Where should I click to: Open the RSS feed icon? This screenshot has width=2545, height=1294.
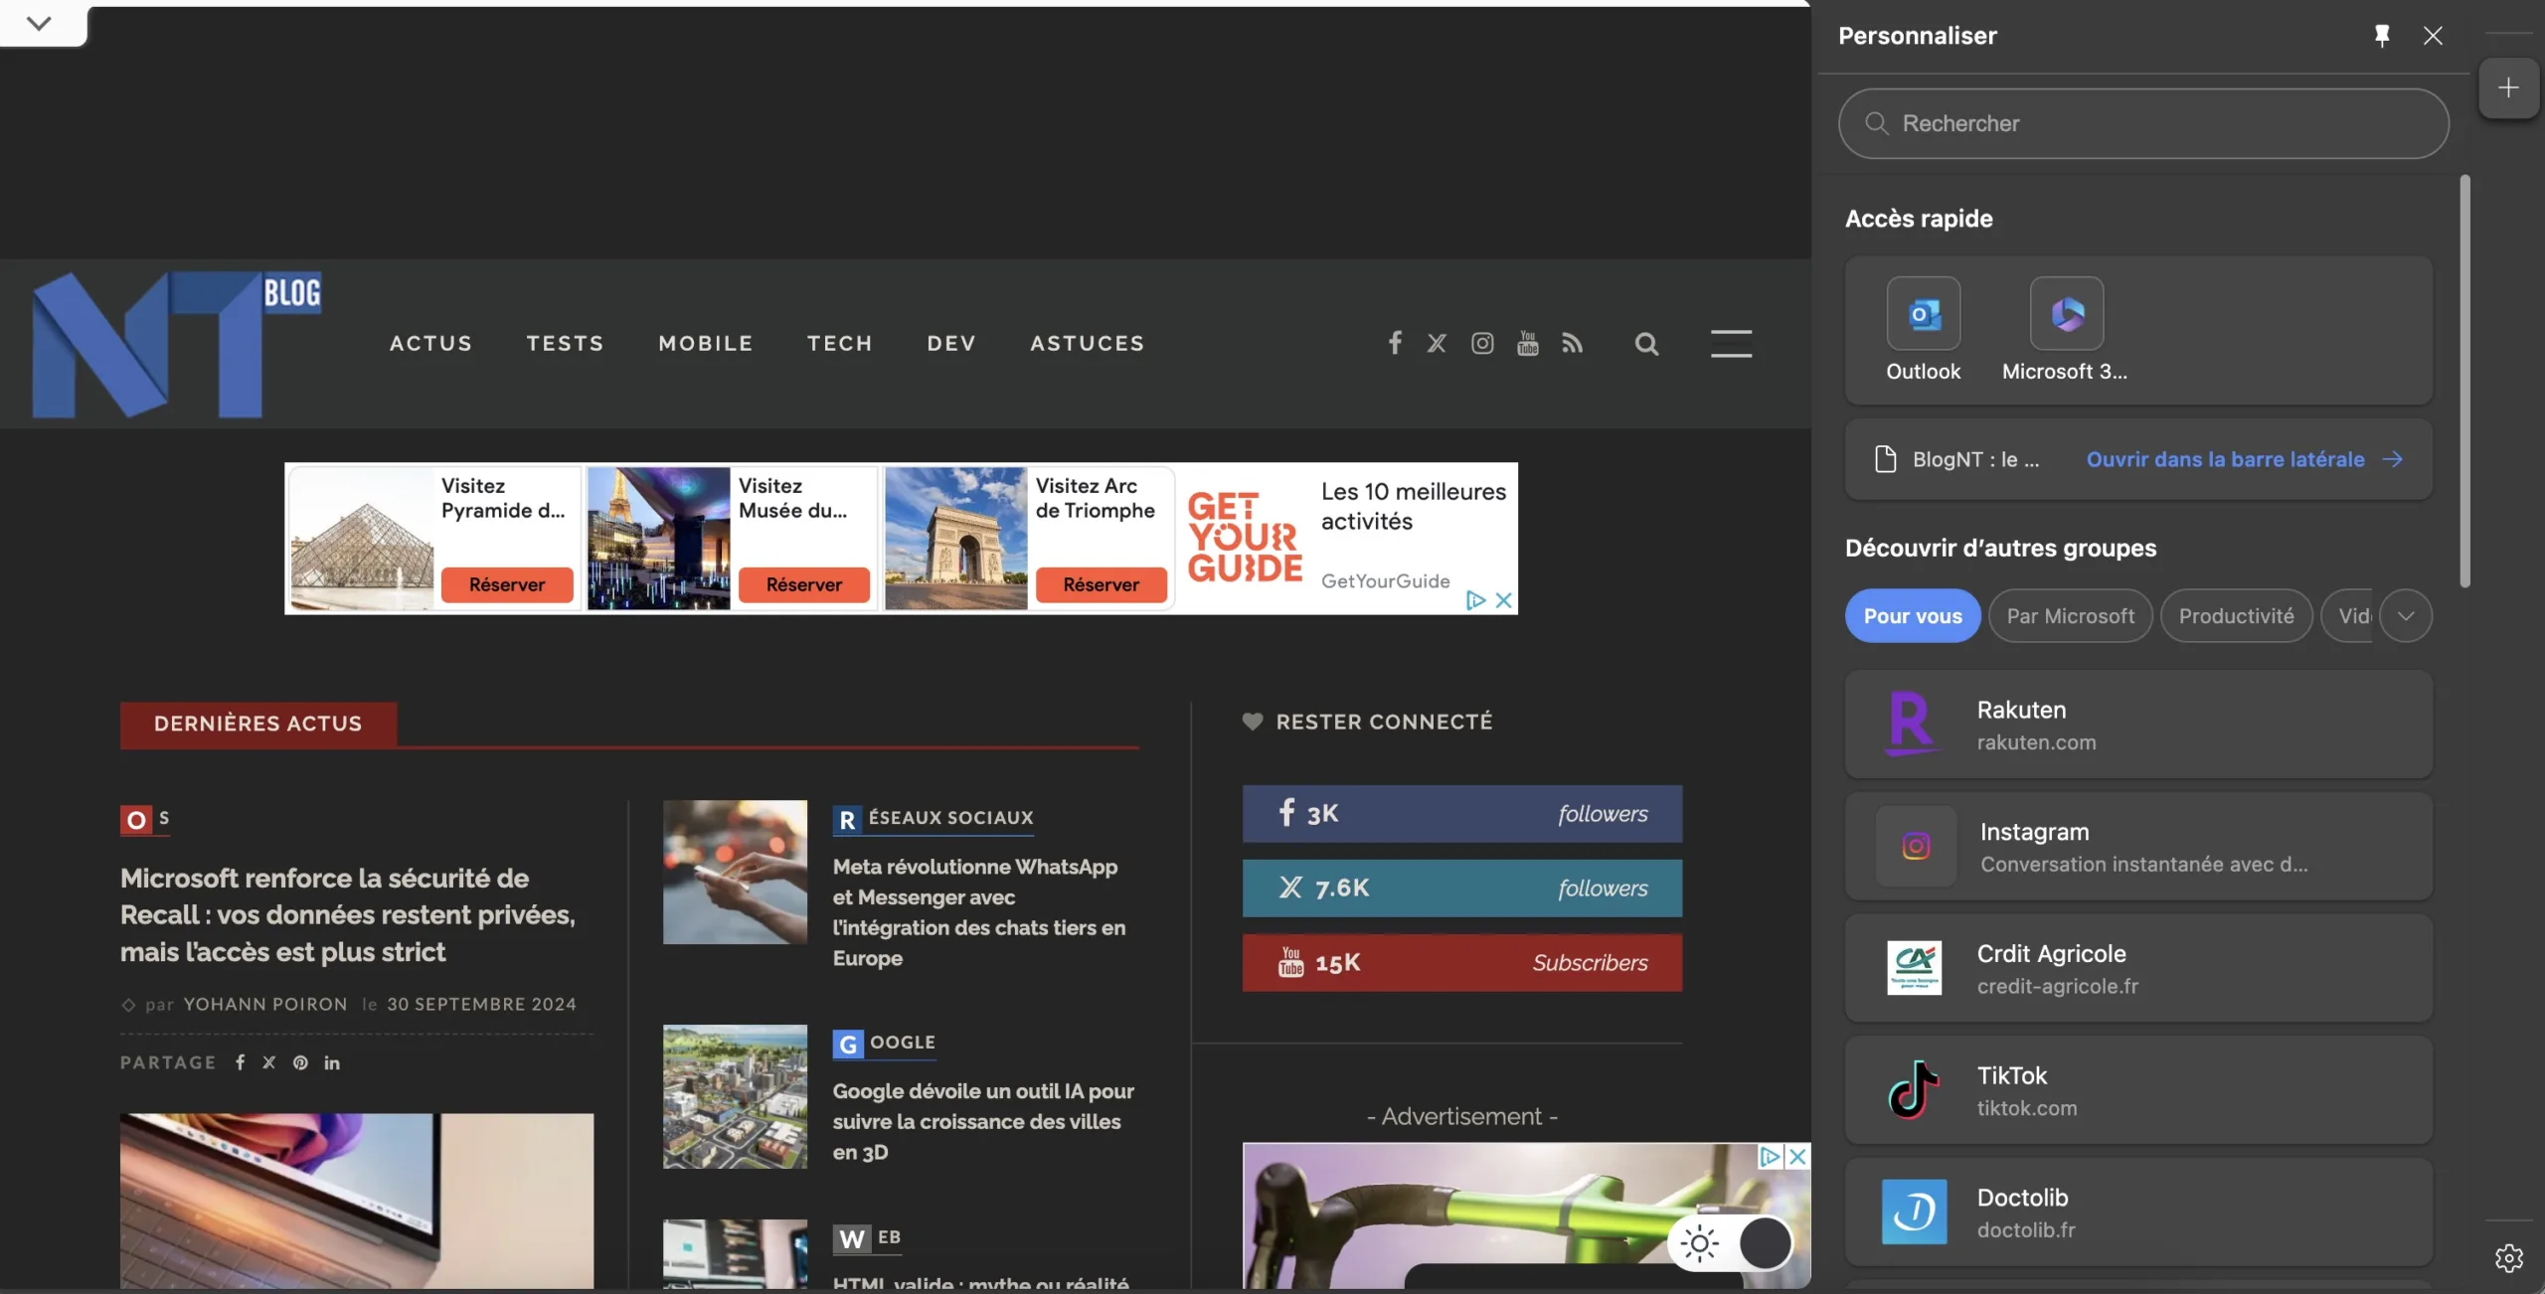[x=1572, y=343]
